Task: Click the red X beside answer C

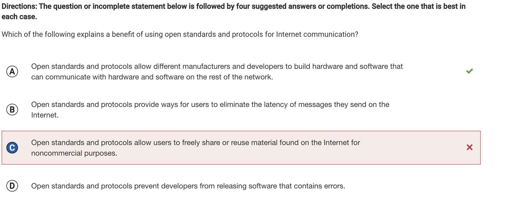Action: [x=469, y=147]
